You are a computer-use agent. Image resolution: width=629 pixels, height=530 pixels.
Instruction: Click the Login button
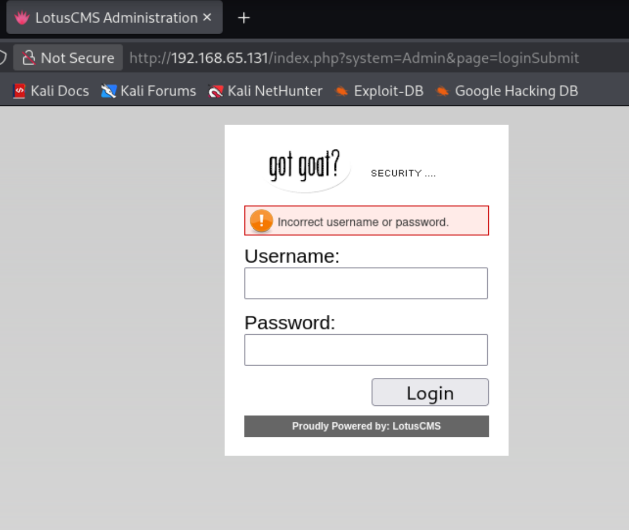click(430, 392)
